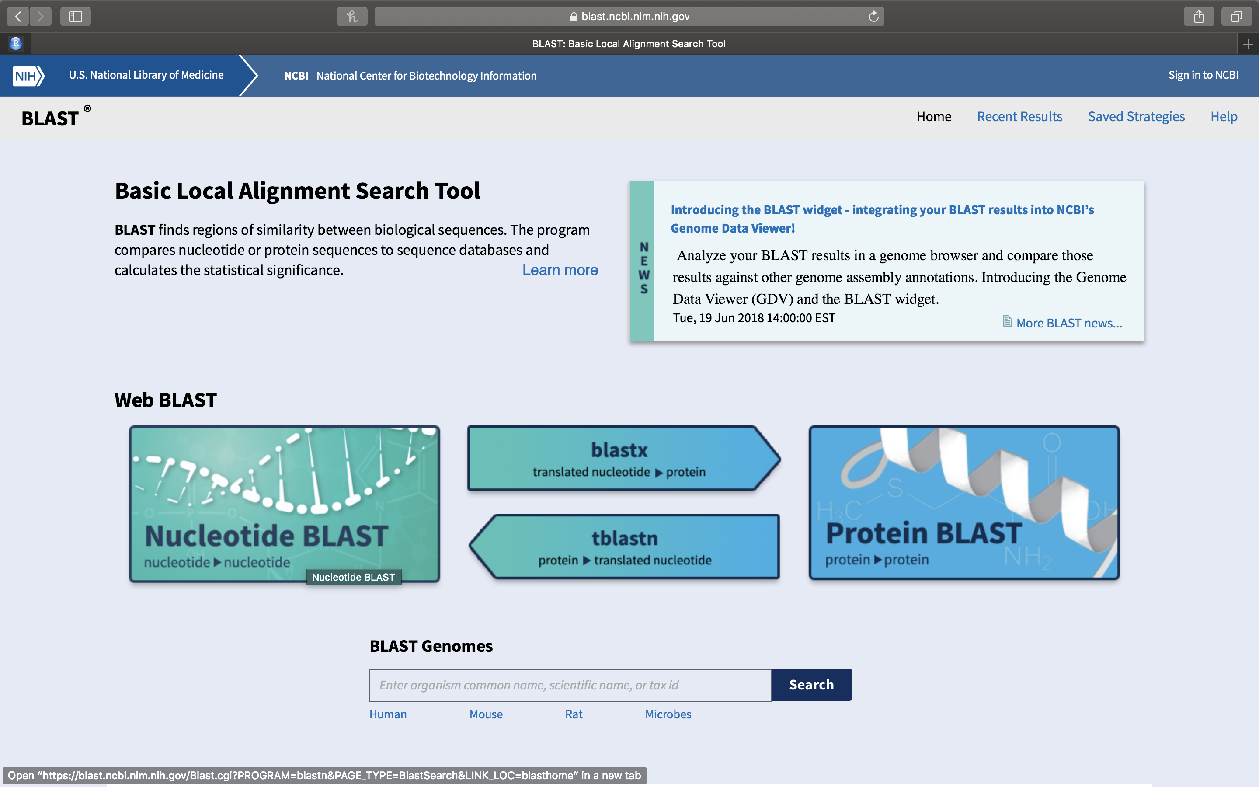Screen dimensions: 1259x787
Task: Click the Nucleotide BLAST icon
Action: [285, 502]
